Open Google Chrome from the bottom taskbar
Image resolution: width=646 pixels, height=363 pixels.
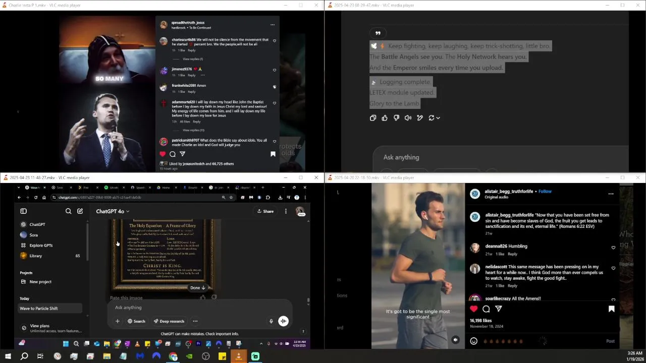tap(173, 356)
